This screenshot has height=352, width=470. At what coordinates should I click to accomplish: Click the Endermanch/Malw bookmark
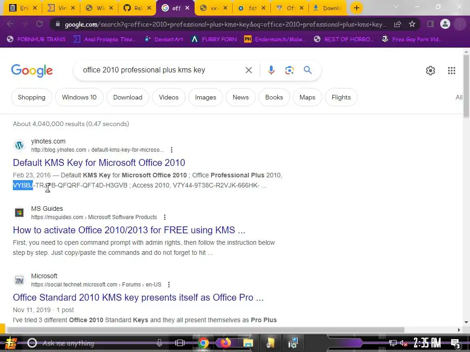pos(275,39)
